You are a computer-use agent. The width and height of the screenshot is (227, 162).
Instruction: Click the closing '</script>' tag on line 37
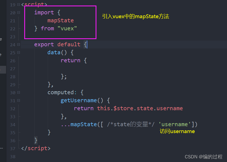tap(36, 148)
